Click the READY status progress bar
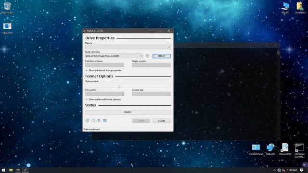This screenshot has width=308, height=173. pos(128,112)
